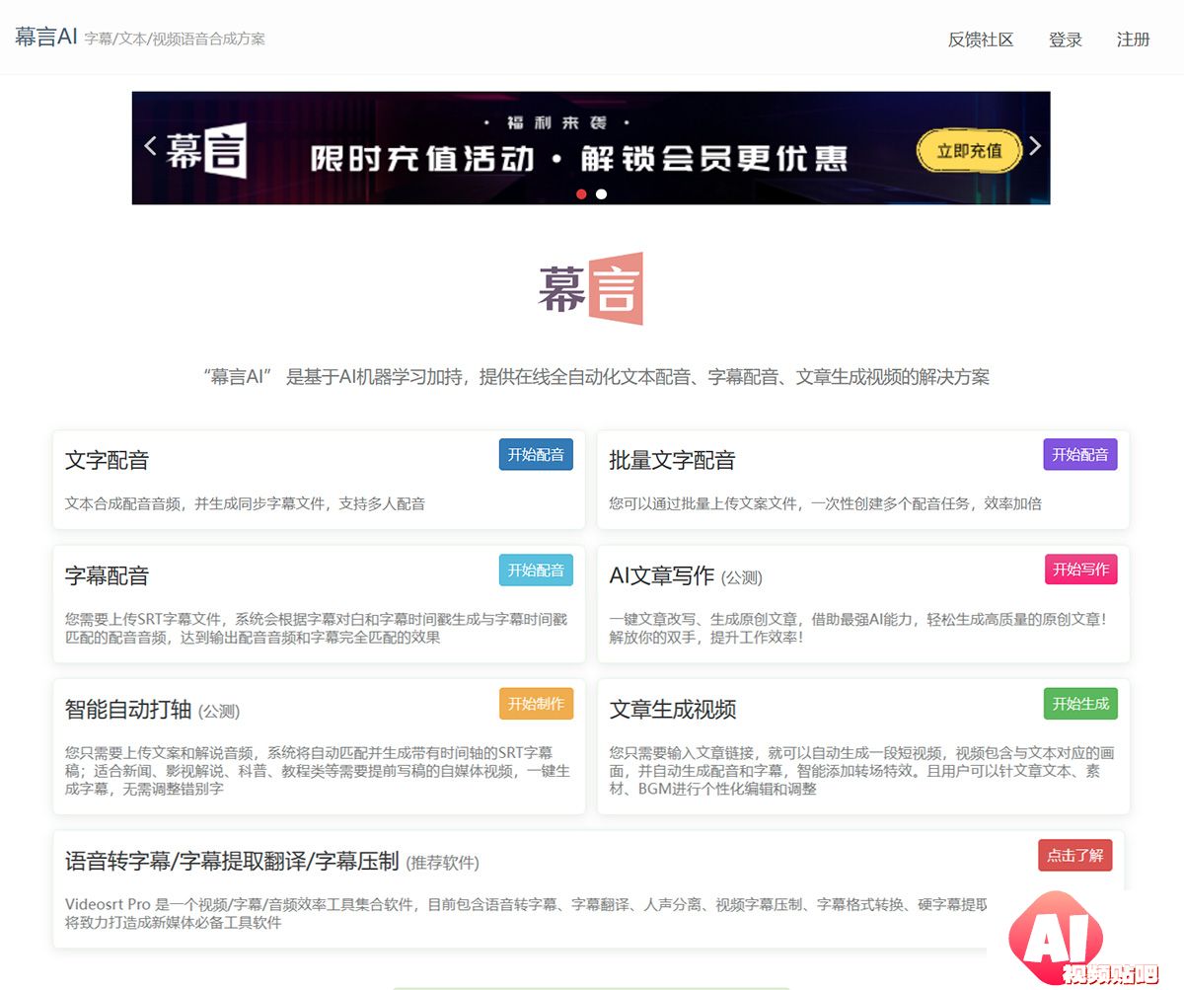Click the 幕言AI site title
The width and height of the screenshot is (1184, 990).
(45, 37)
